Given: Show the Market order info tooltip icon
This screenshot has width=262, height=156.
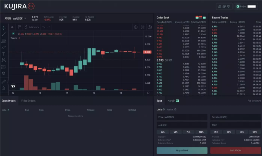Looking at the screenshot, I should tap(175, 109).
